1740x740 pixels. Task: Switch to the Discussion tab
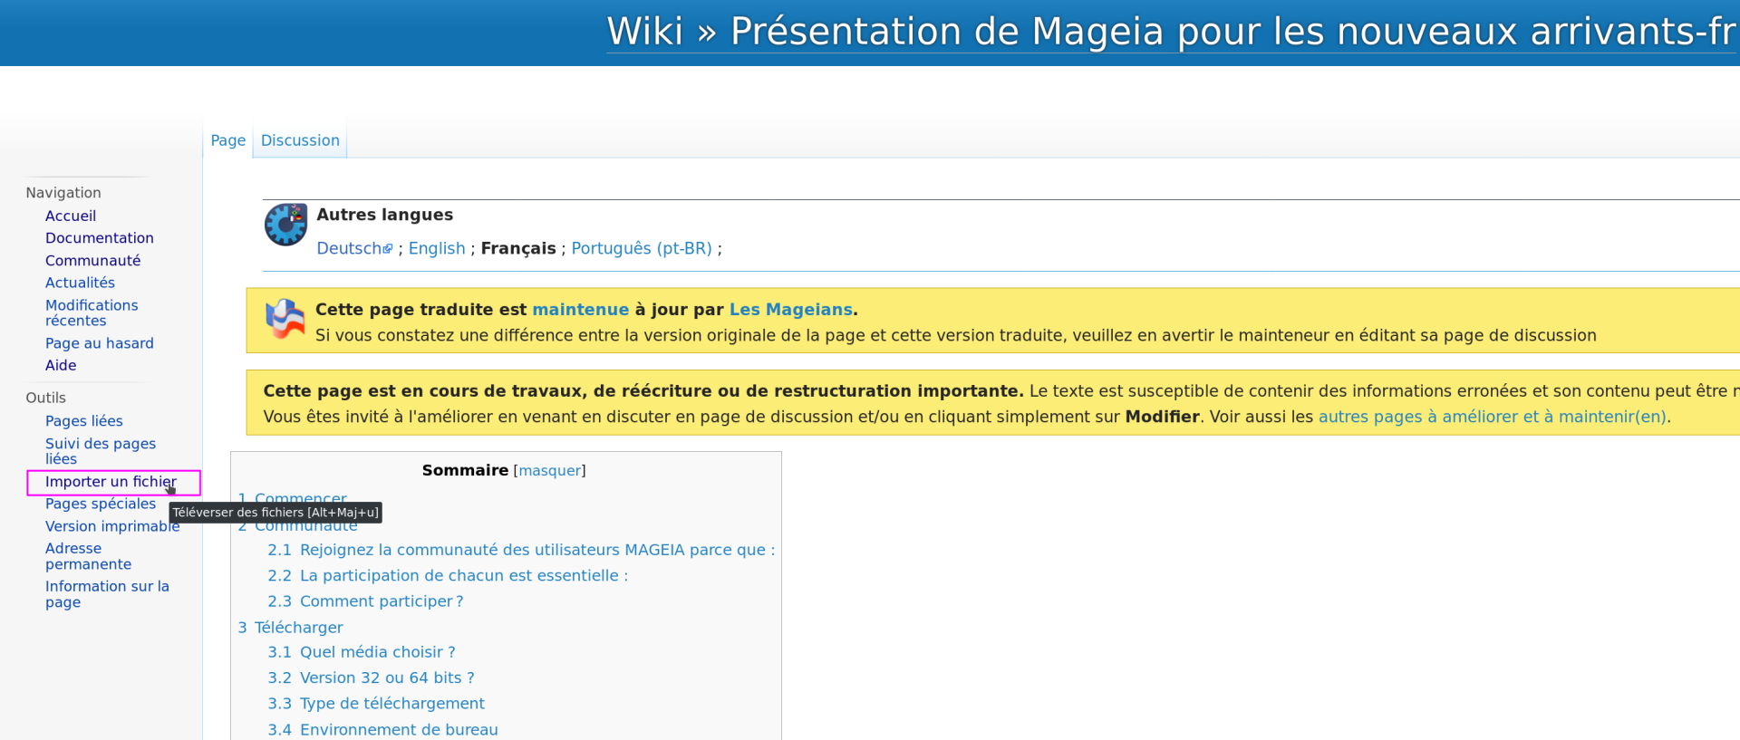point(300,140)
